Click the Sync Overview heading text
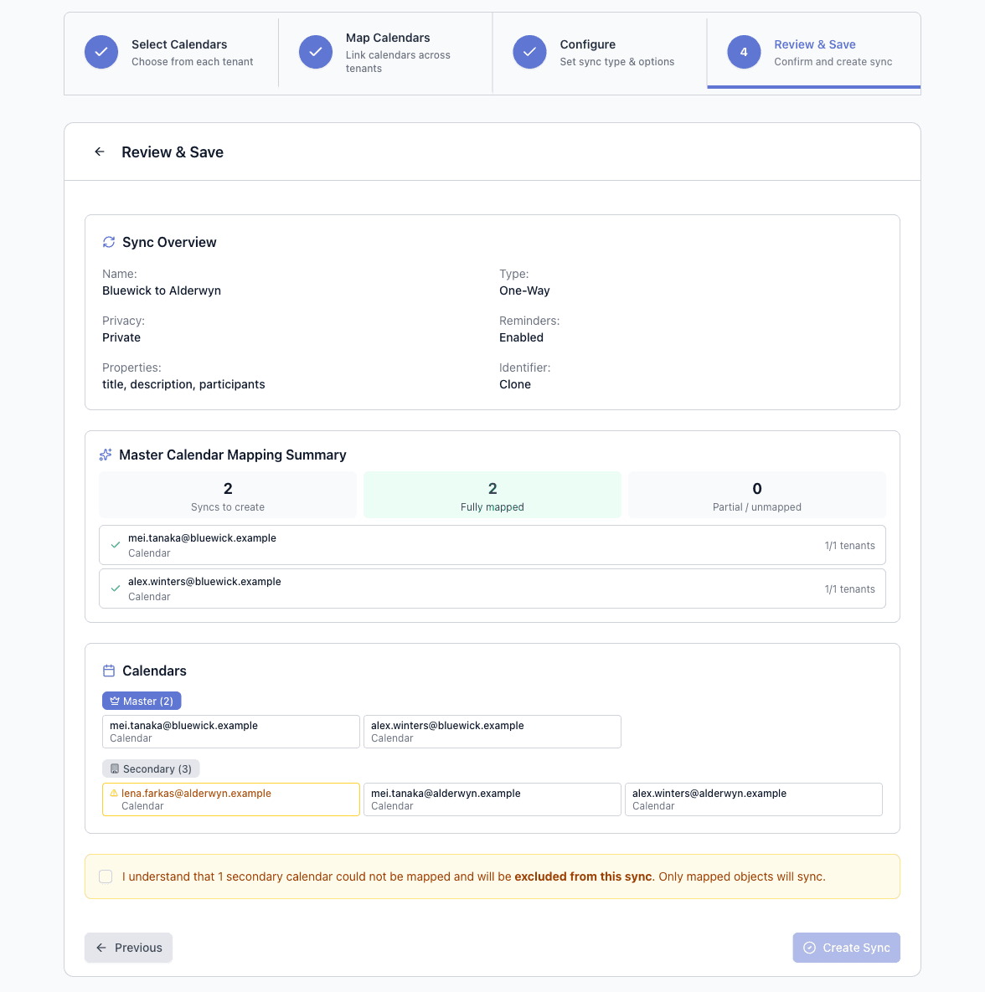Screen dimensions: 985x992 click(x=169, y=242)
